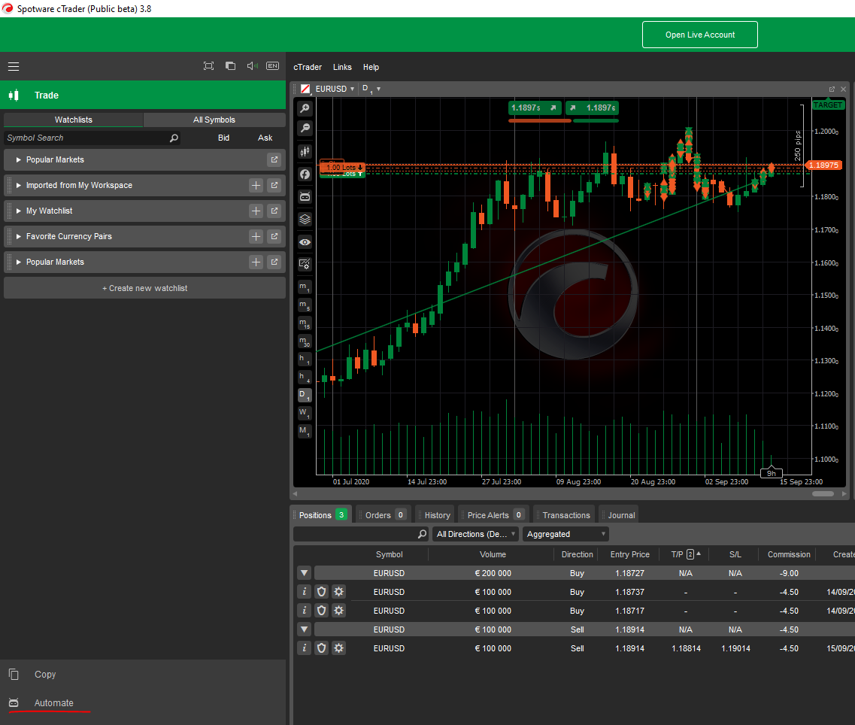Add symbol to Imported from My Workspace

(x=256, y=186)
